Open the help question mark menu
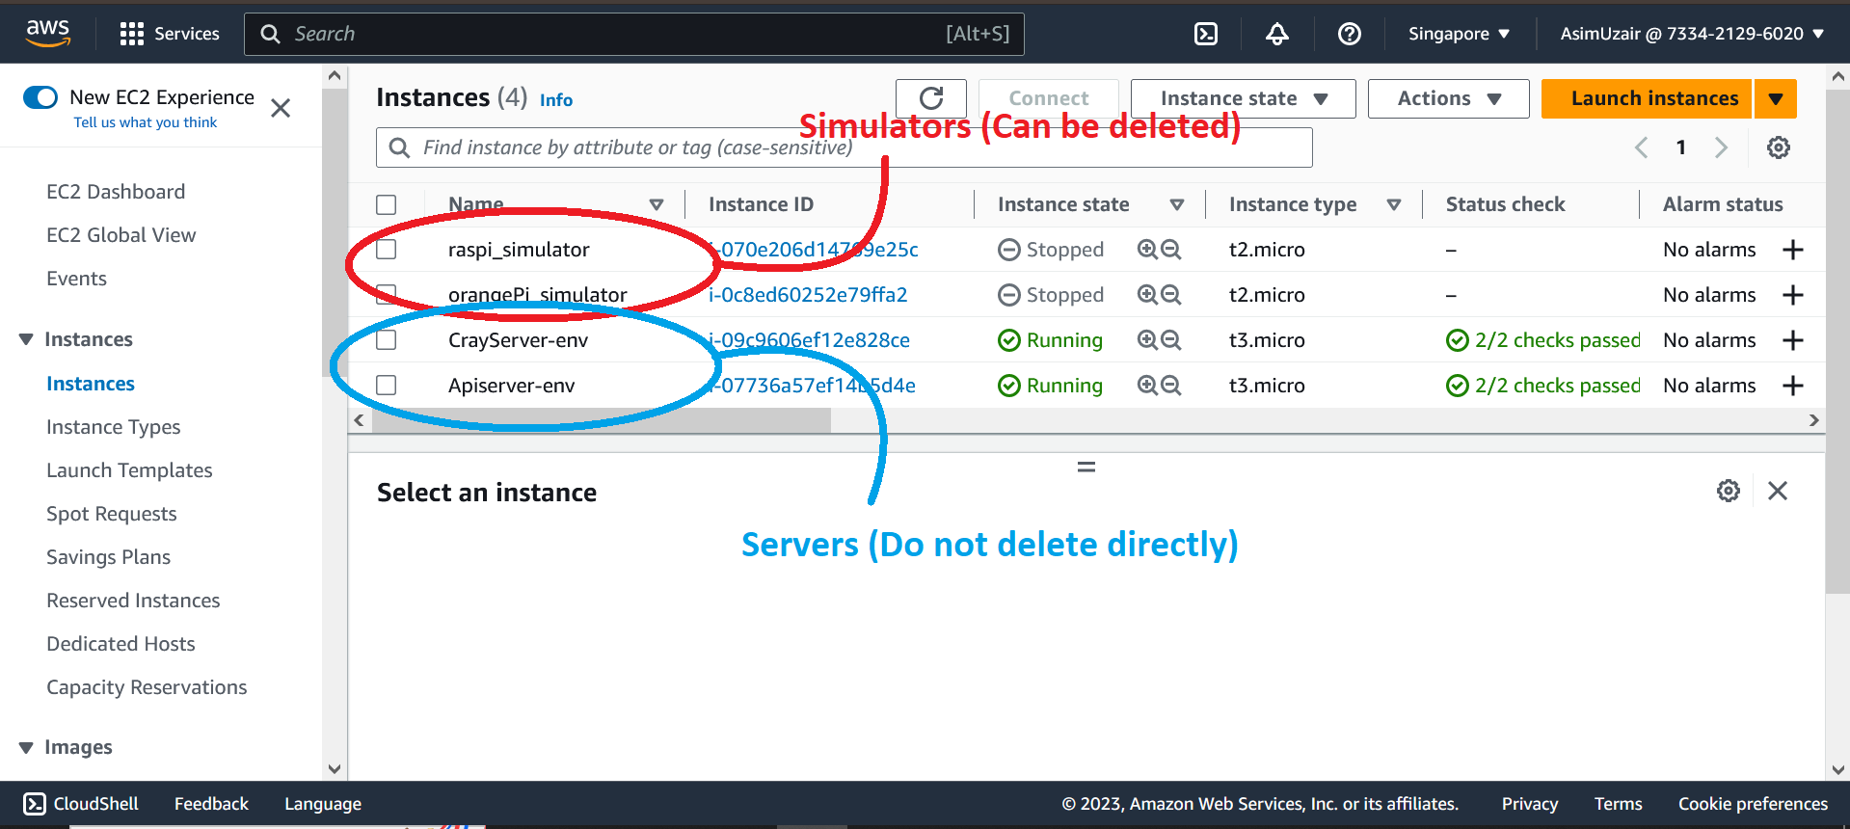The height and width of the screenshot is (829, 1850). click(x=1350, y=34)
